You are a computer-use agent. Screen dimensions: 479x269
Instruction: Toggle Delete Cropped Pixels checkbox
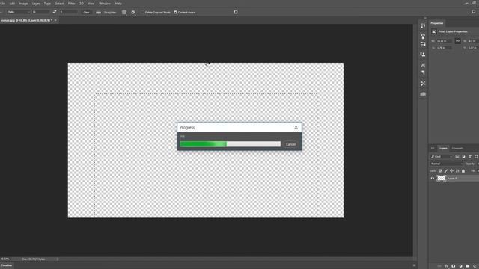point(142,13)
